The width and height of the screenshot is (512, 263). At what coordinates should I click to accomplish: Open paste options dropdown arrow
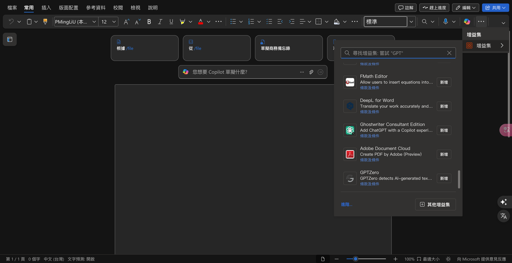[x=36, y=22]
